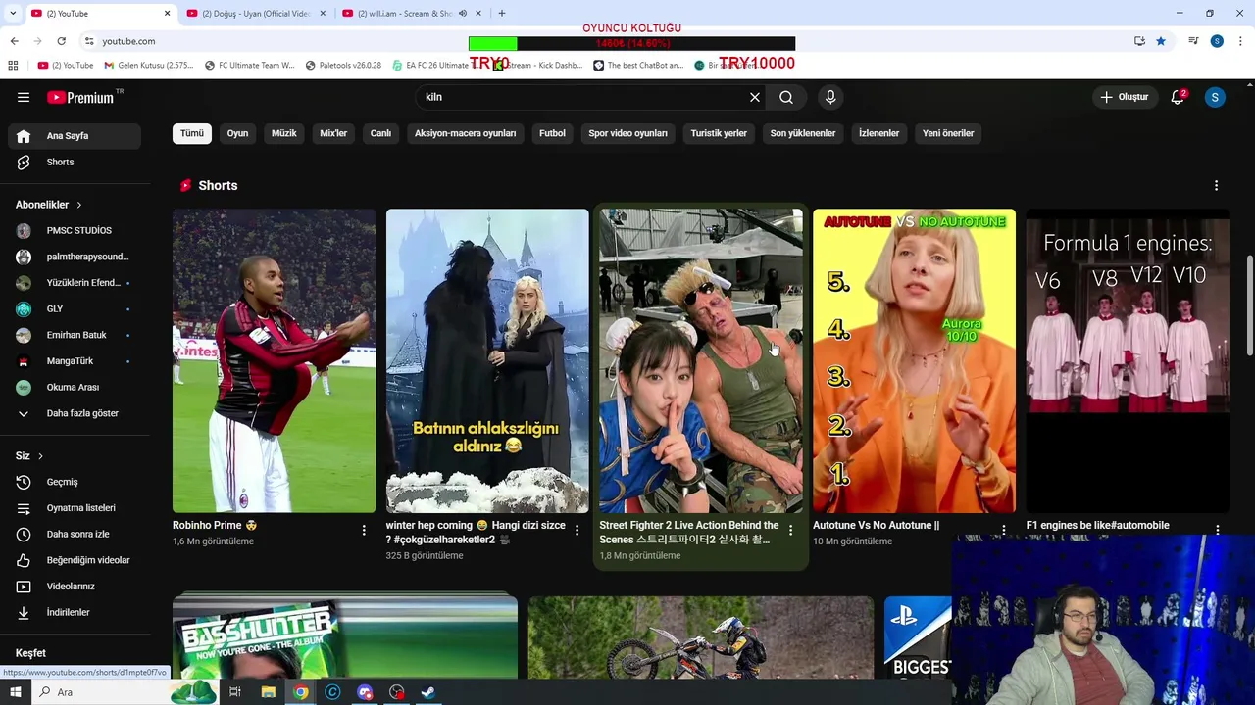The image size is (1255, 705).
Task: Click the magnifier search button
Action: 786,97
